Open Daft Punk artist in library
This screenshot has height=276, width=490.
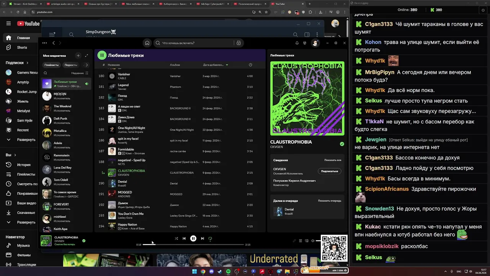66,120
